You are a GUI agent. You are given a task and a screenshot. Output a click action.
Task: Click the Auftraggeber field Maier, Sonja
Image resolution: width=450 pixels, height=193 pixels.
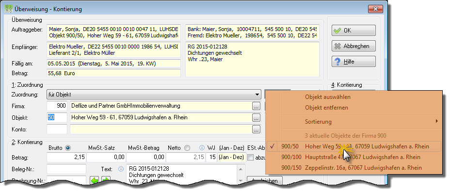(113, 32)
